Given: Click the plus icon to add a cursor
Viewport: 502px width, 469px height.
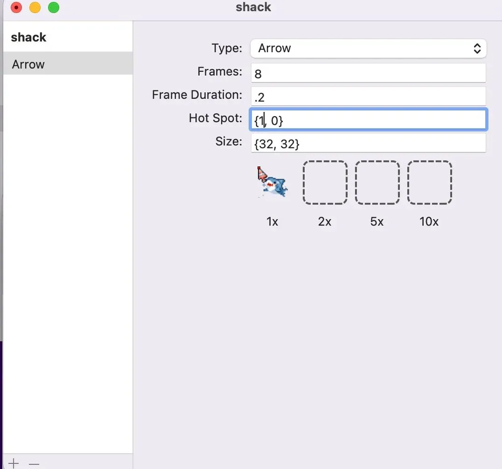Looking at the screenshot, I should point(14,463).
